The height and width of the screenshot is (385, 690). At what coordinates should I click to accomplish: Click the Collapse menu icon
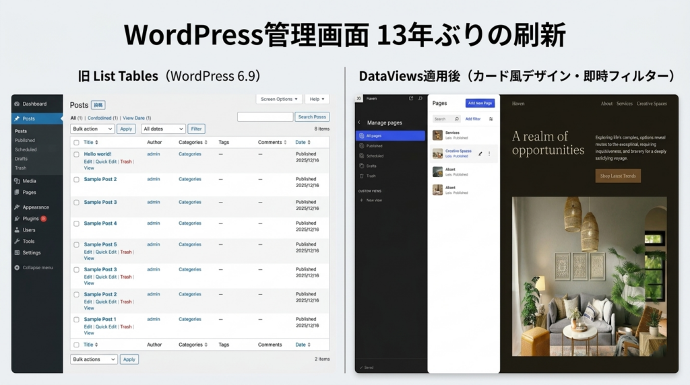pyautogui.click(x=17, y=268)
